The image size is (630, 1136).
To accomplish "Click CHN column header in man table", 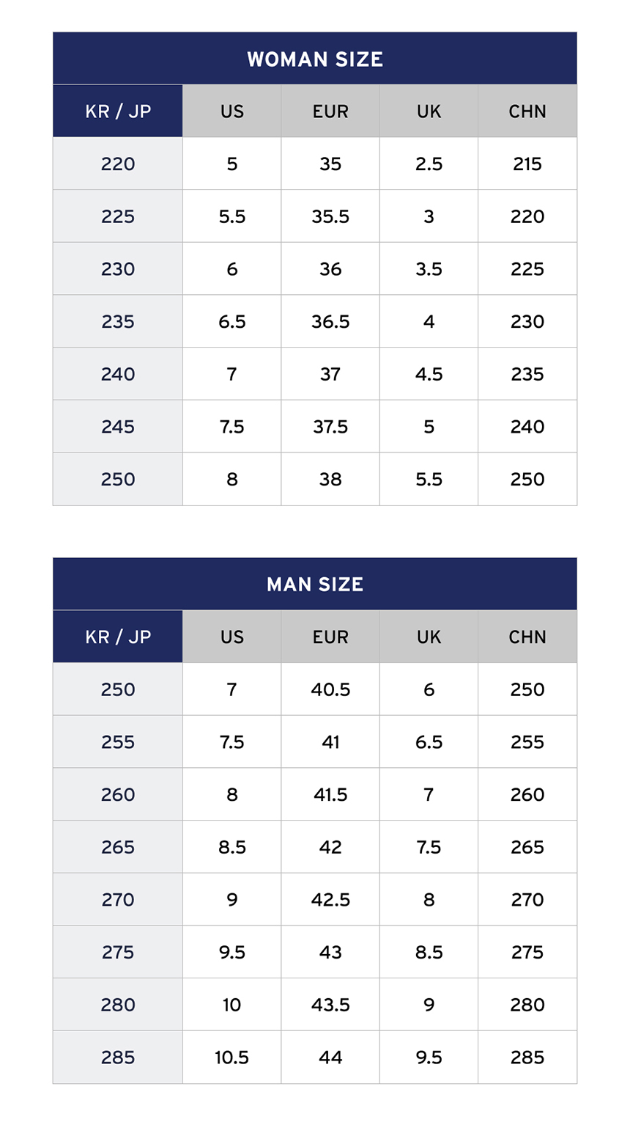I will [x=527, y=637].
